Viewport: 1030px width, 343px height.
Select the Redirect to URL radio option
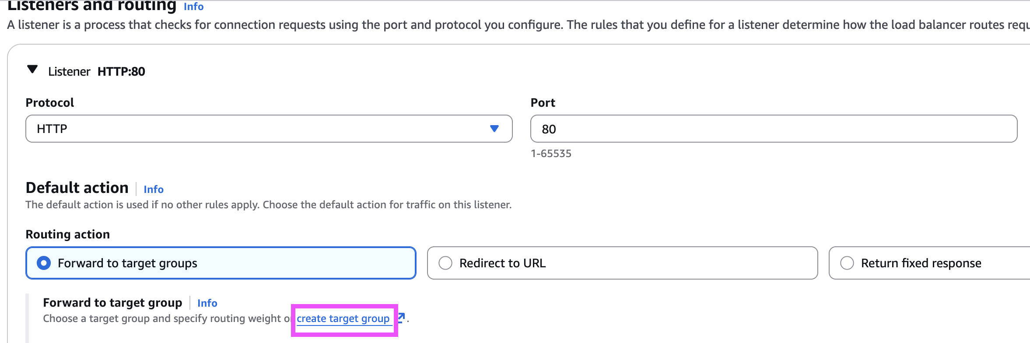click(x=445, y=263)
